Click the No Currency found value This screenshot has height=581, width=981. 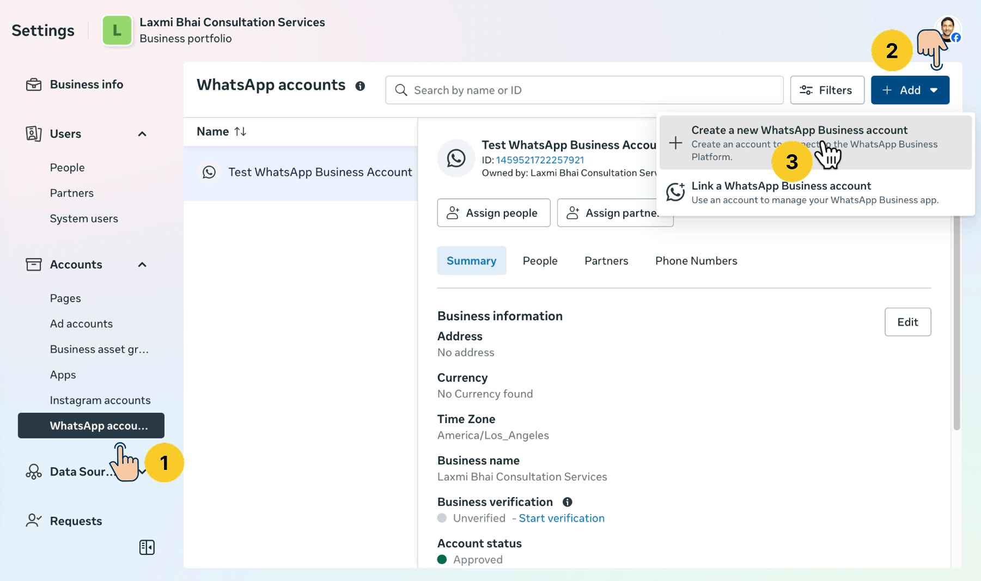click(485, 394)
